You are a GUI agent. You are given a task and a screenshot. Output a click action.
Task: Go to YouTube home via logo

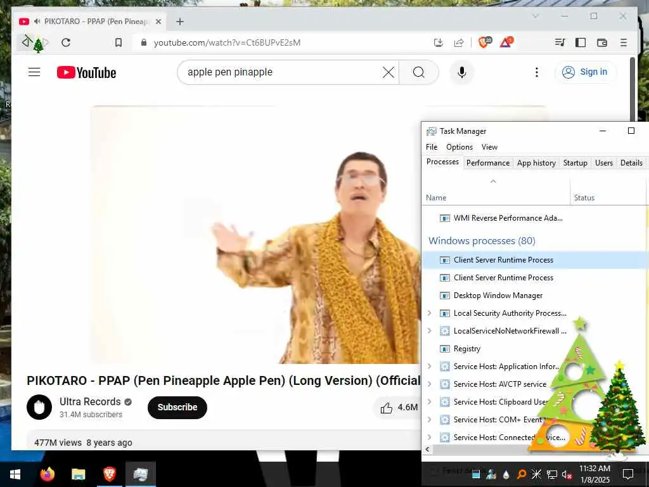[86, 72]
